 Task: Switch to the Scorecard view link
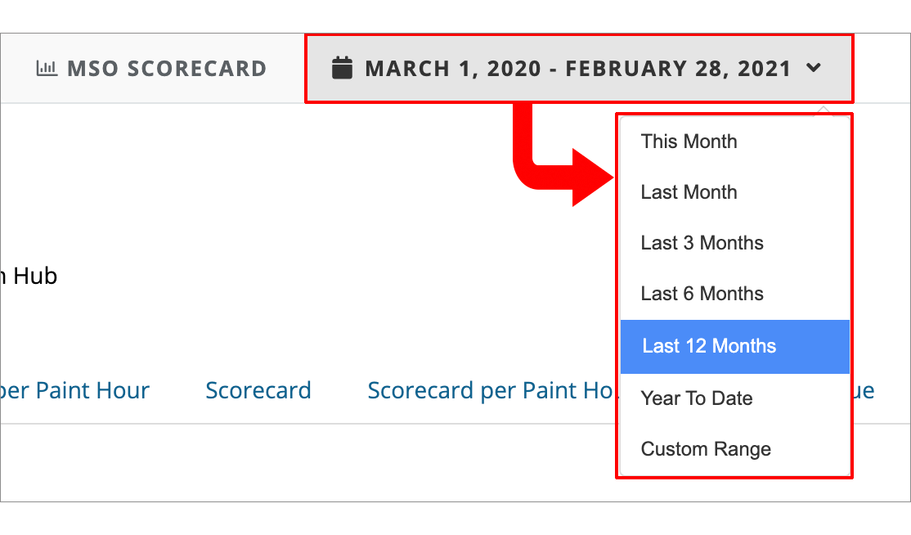click(258, 390)
